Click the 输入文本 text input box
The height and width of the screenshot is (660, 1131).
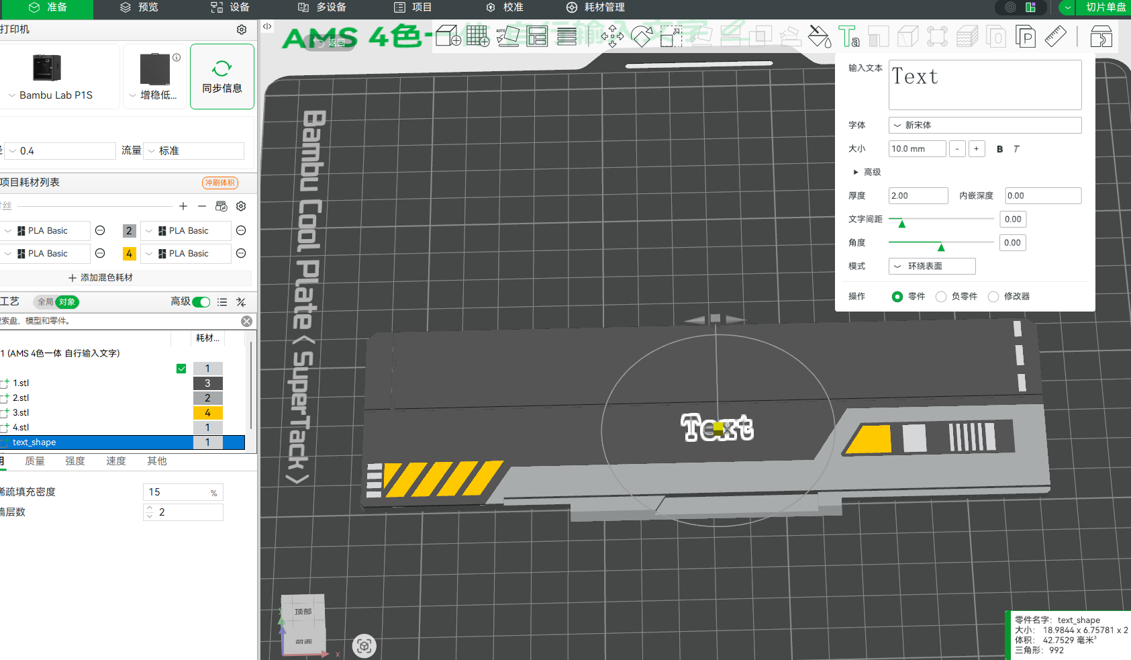coord(985,85)
